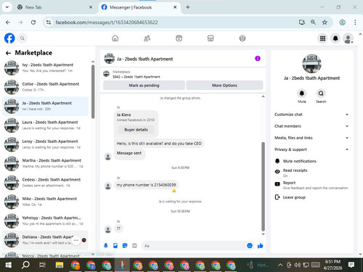Open the emoji picker in message box
Screen dimensions: 363x272
pos(250,246)
